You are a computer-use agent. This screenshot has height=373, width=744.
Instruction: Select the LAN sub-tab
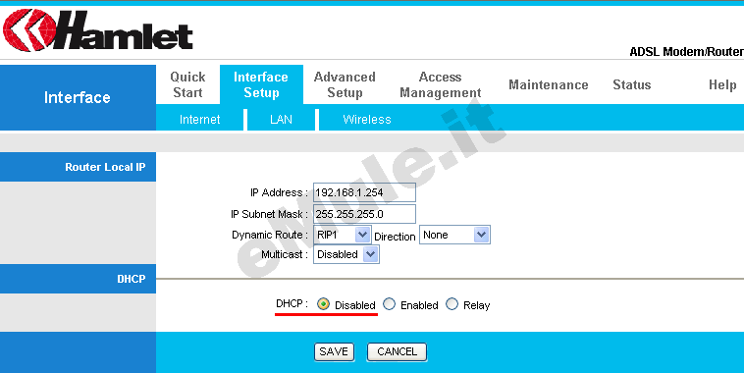point(281,120)
